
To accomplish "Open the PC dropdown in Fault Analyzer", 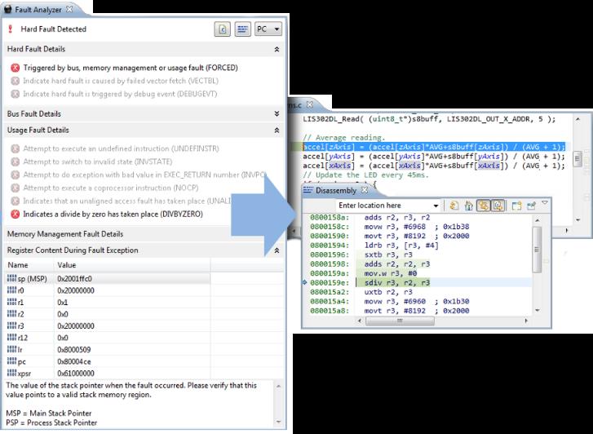I will point(268,29).
